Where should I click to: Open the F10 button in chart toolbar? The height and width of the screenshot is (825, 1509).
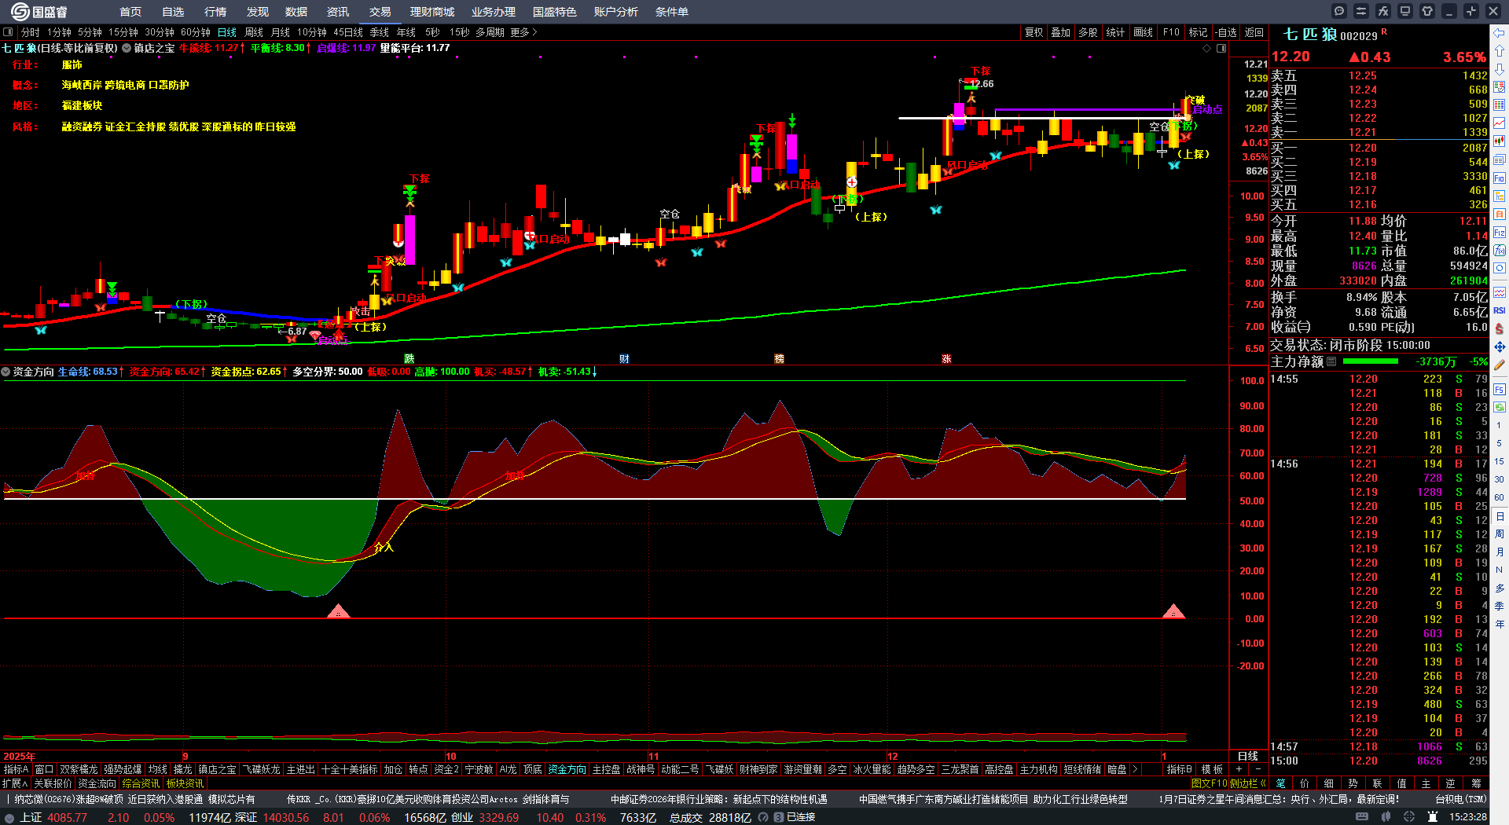[1171, 32]
